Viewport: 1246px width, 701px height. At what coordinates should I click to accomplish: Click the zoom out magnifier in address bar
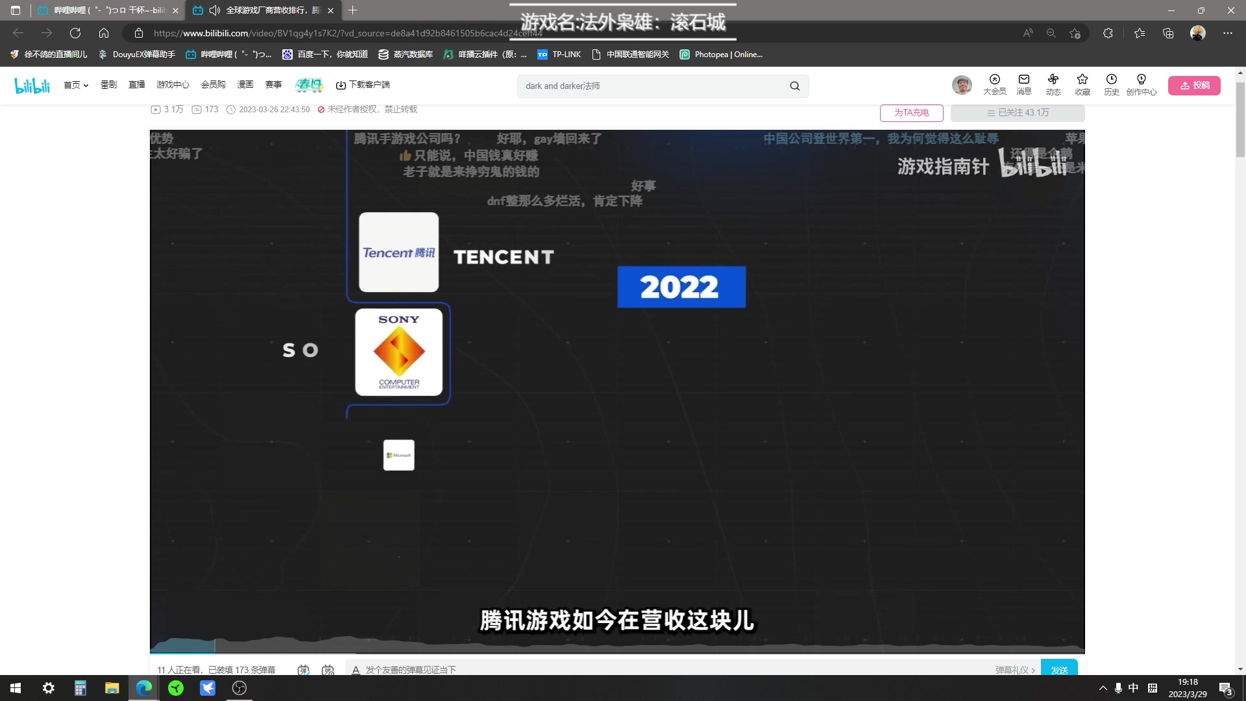tap(1051, 33)
